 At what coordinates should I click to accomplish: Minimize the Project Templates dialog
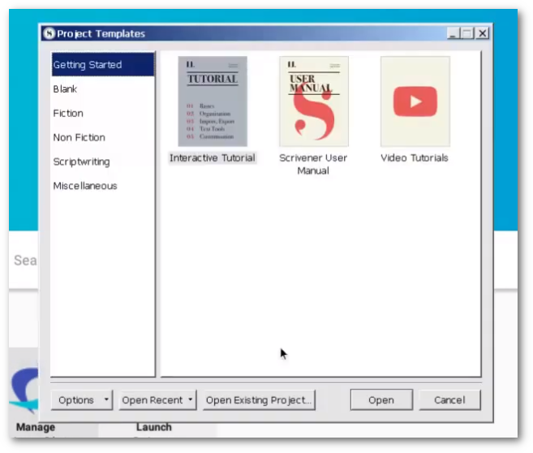(453, 33)
